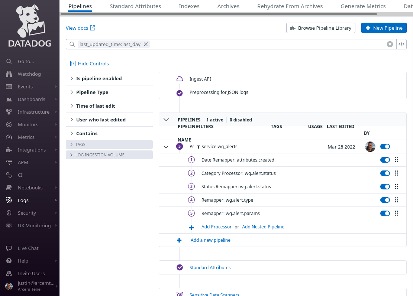The image size is (413, 296).
Task: Click Add a new pipeline
Action: click(x=210, y=240)
